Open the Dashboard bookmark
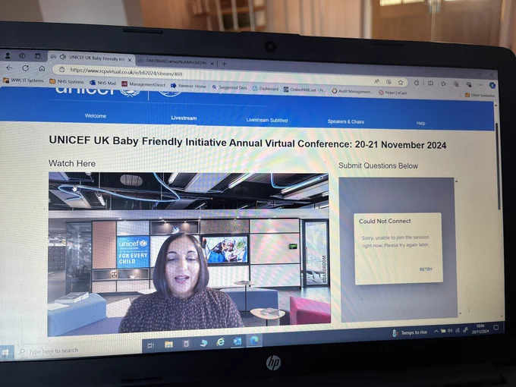The image size is (516, 387). [x=266, y=89]
